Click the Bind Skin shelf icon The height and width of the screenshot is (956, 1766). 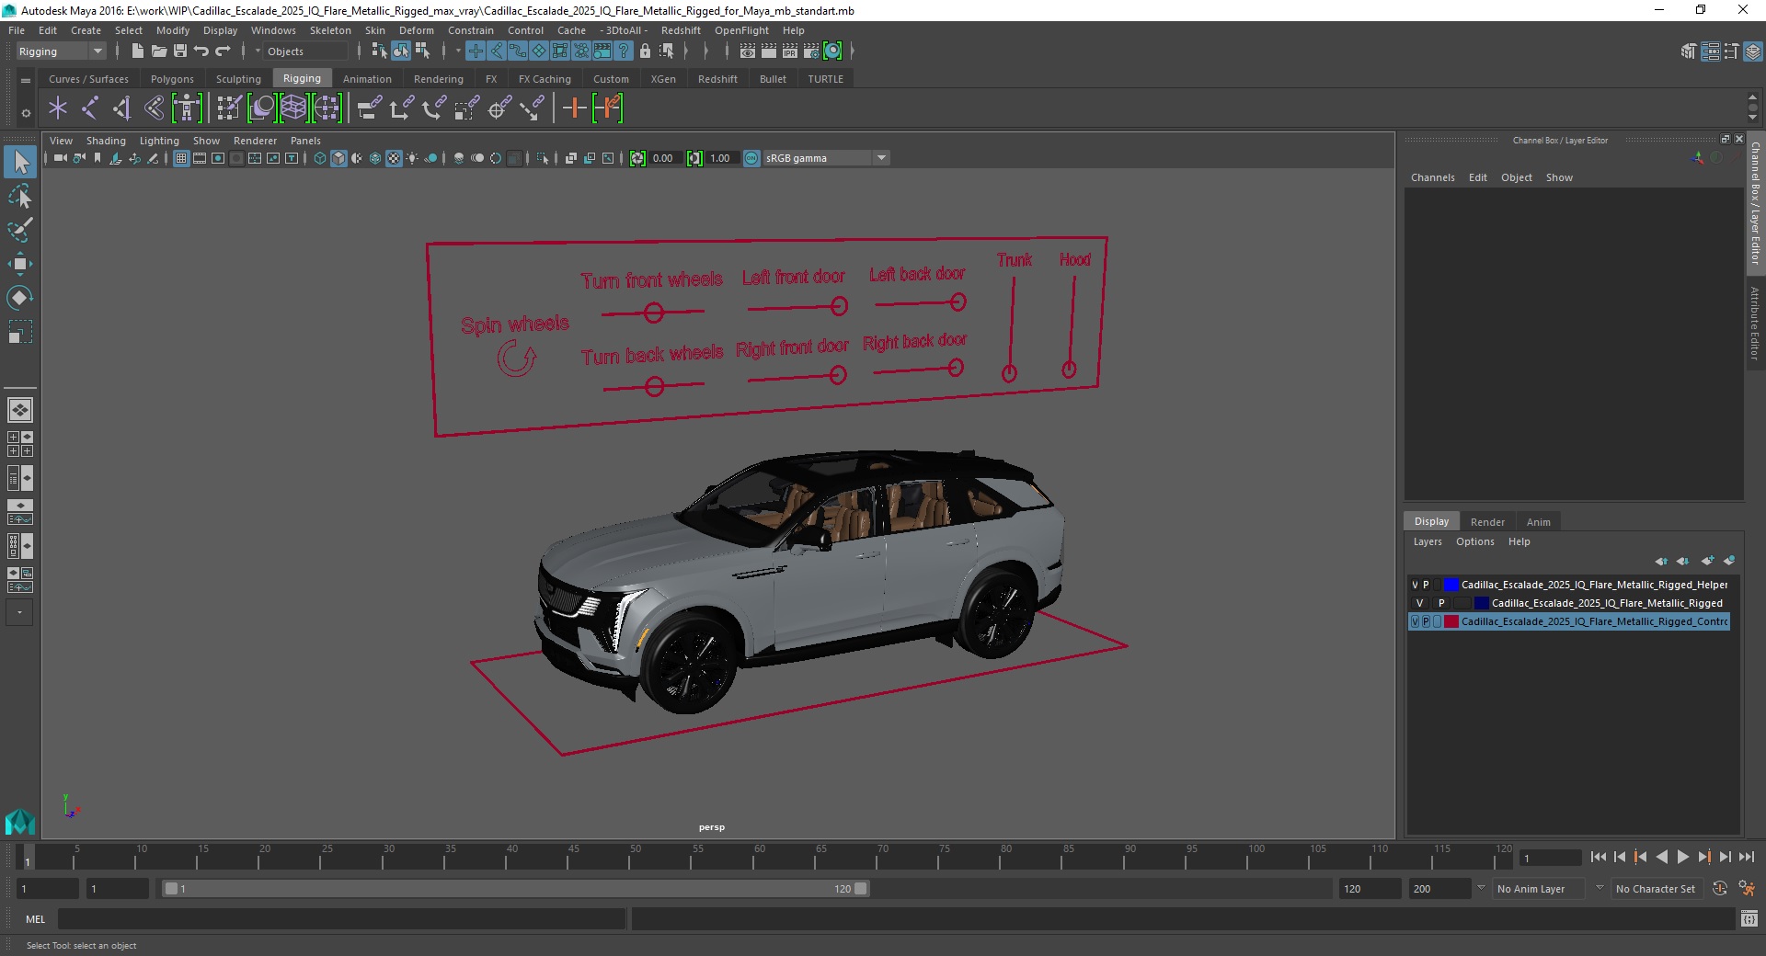155,108
